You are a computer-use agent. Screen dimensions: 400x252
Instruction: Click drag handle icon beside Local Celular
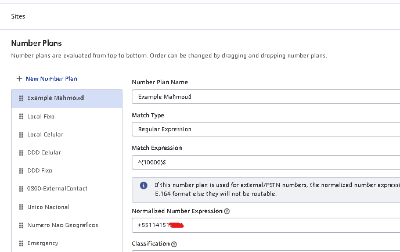[21, 135]
